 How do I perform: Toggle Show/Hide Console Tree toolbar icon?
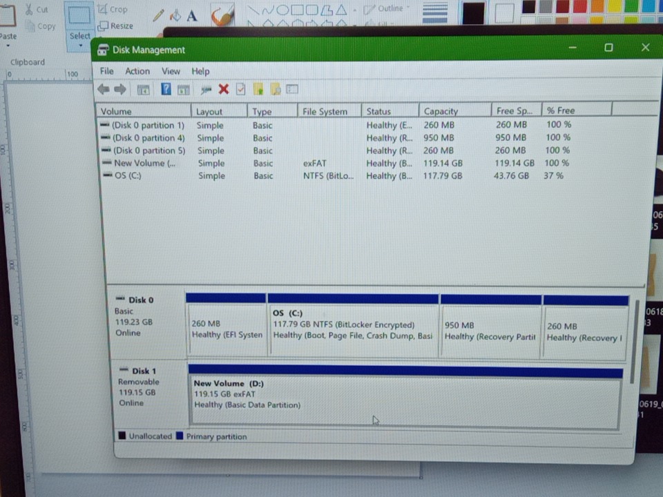click(x=144, y=90)
